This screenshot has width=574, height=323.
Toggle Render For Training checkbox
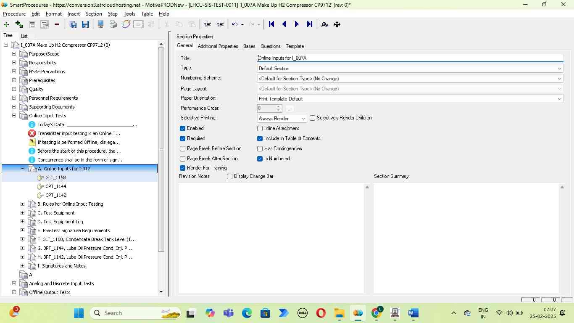[x=182, y=168]
